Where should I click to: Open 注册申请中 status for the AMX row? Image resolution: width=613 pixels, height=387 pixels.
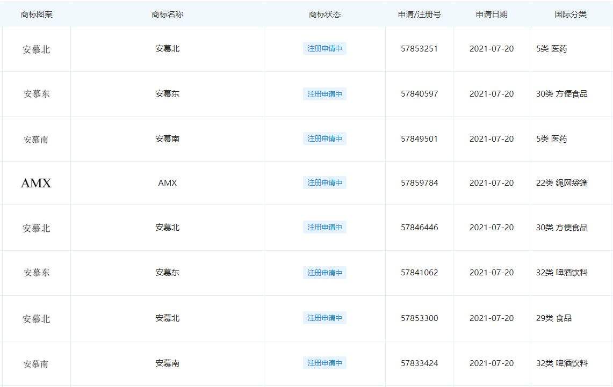(x=324, y=182)
